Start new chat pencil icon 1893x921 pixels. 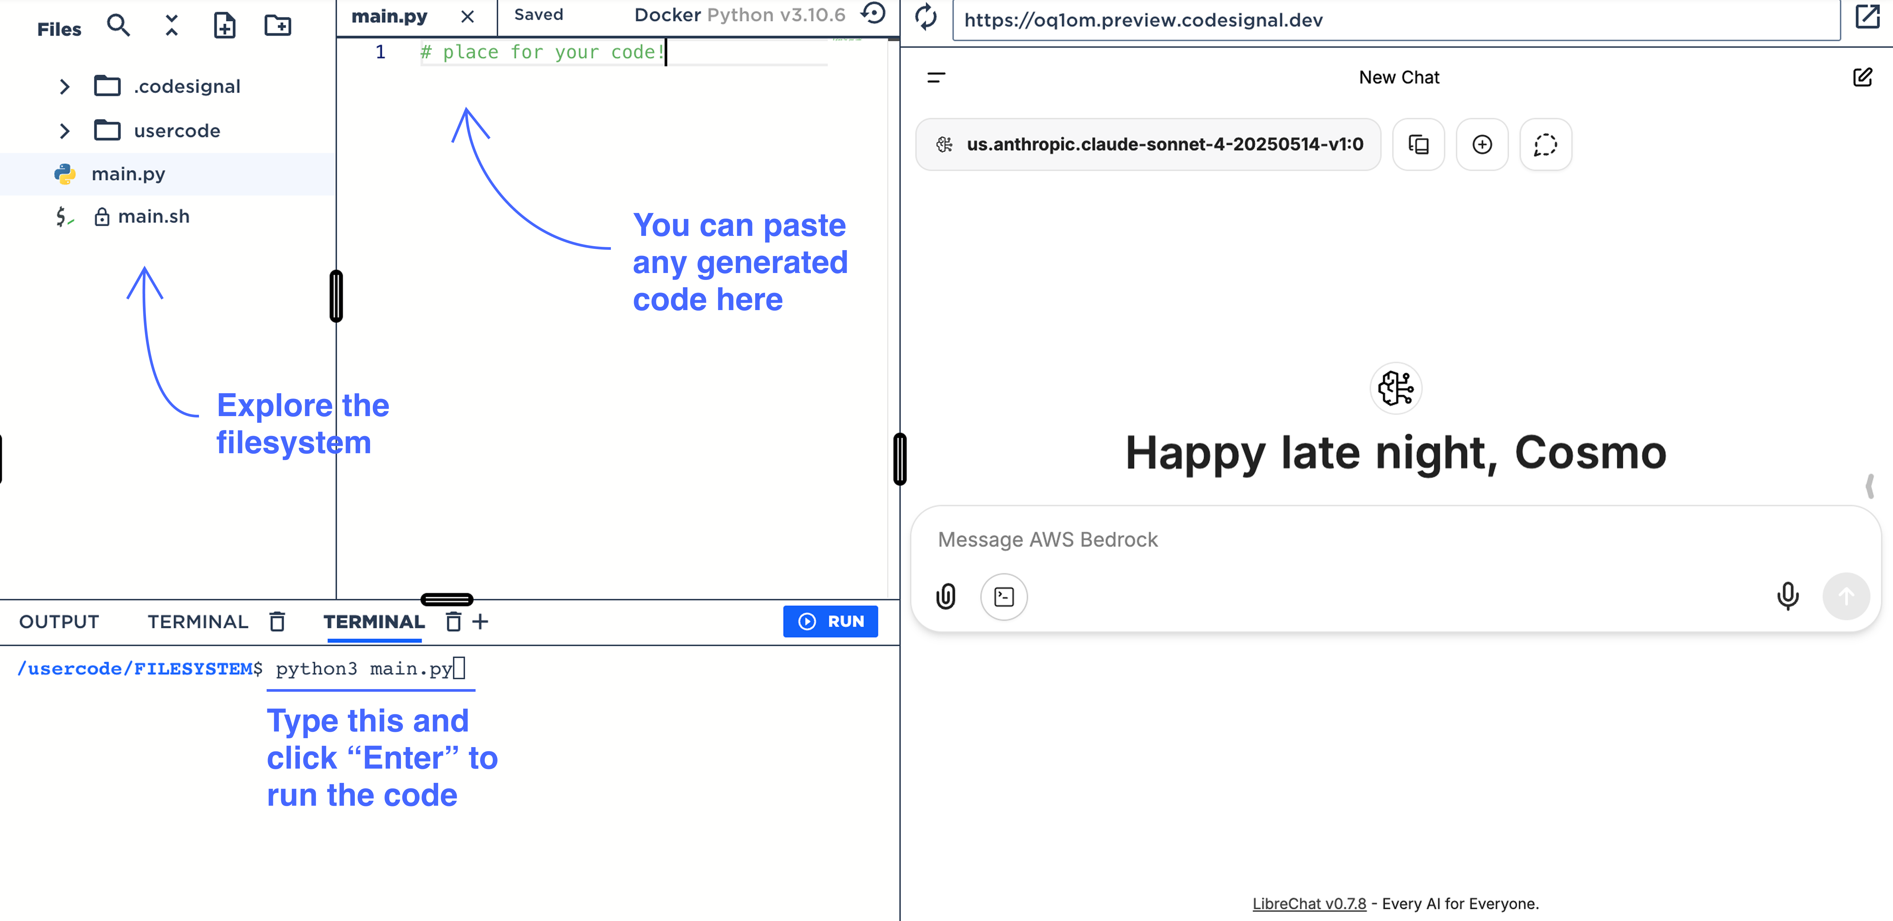coord(1863,77)
